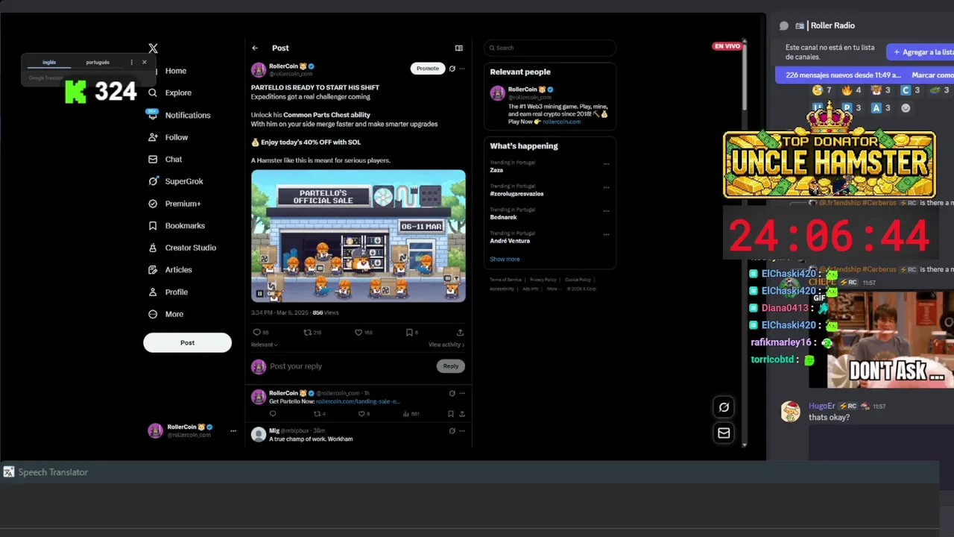Click the monocle face reaction with 7
954x537 pixels.
(x=821, y=90)
